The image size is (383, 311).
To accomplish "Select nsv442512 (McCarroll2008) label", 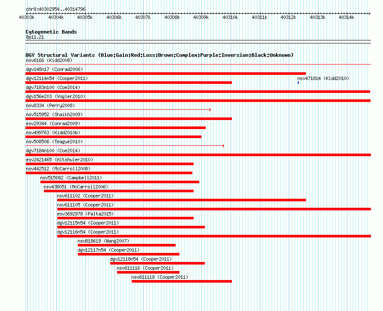I will (x=58, y=169).
